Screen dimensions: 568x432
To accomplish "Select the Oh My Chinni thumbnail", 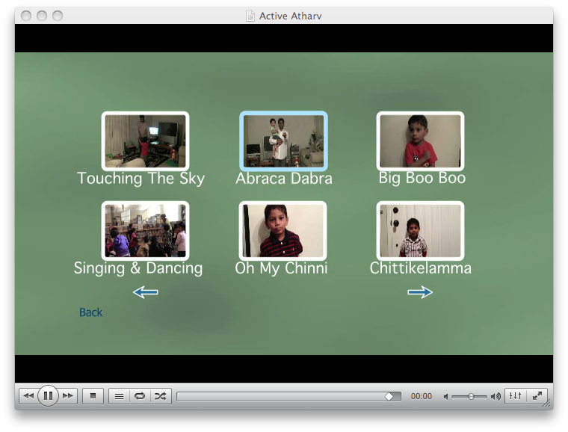I will [283, 231].
